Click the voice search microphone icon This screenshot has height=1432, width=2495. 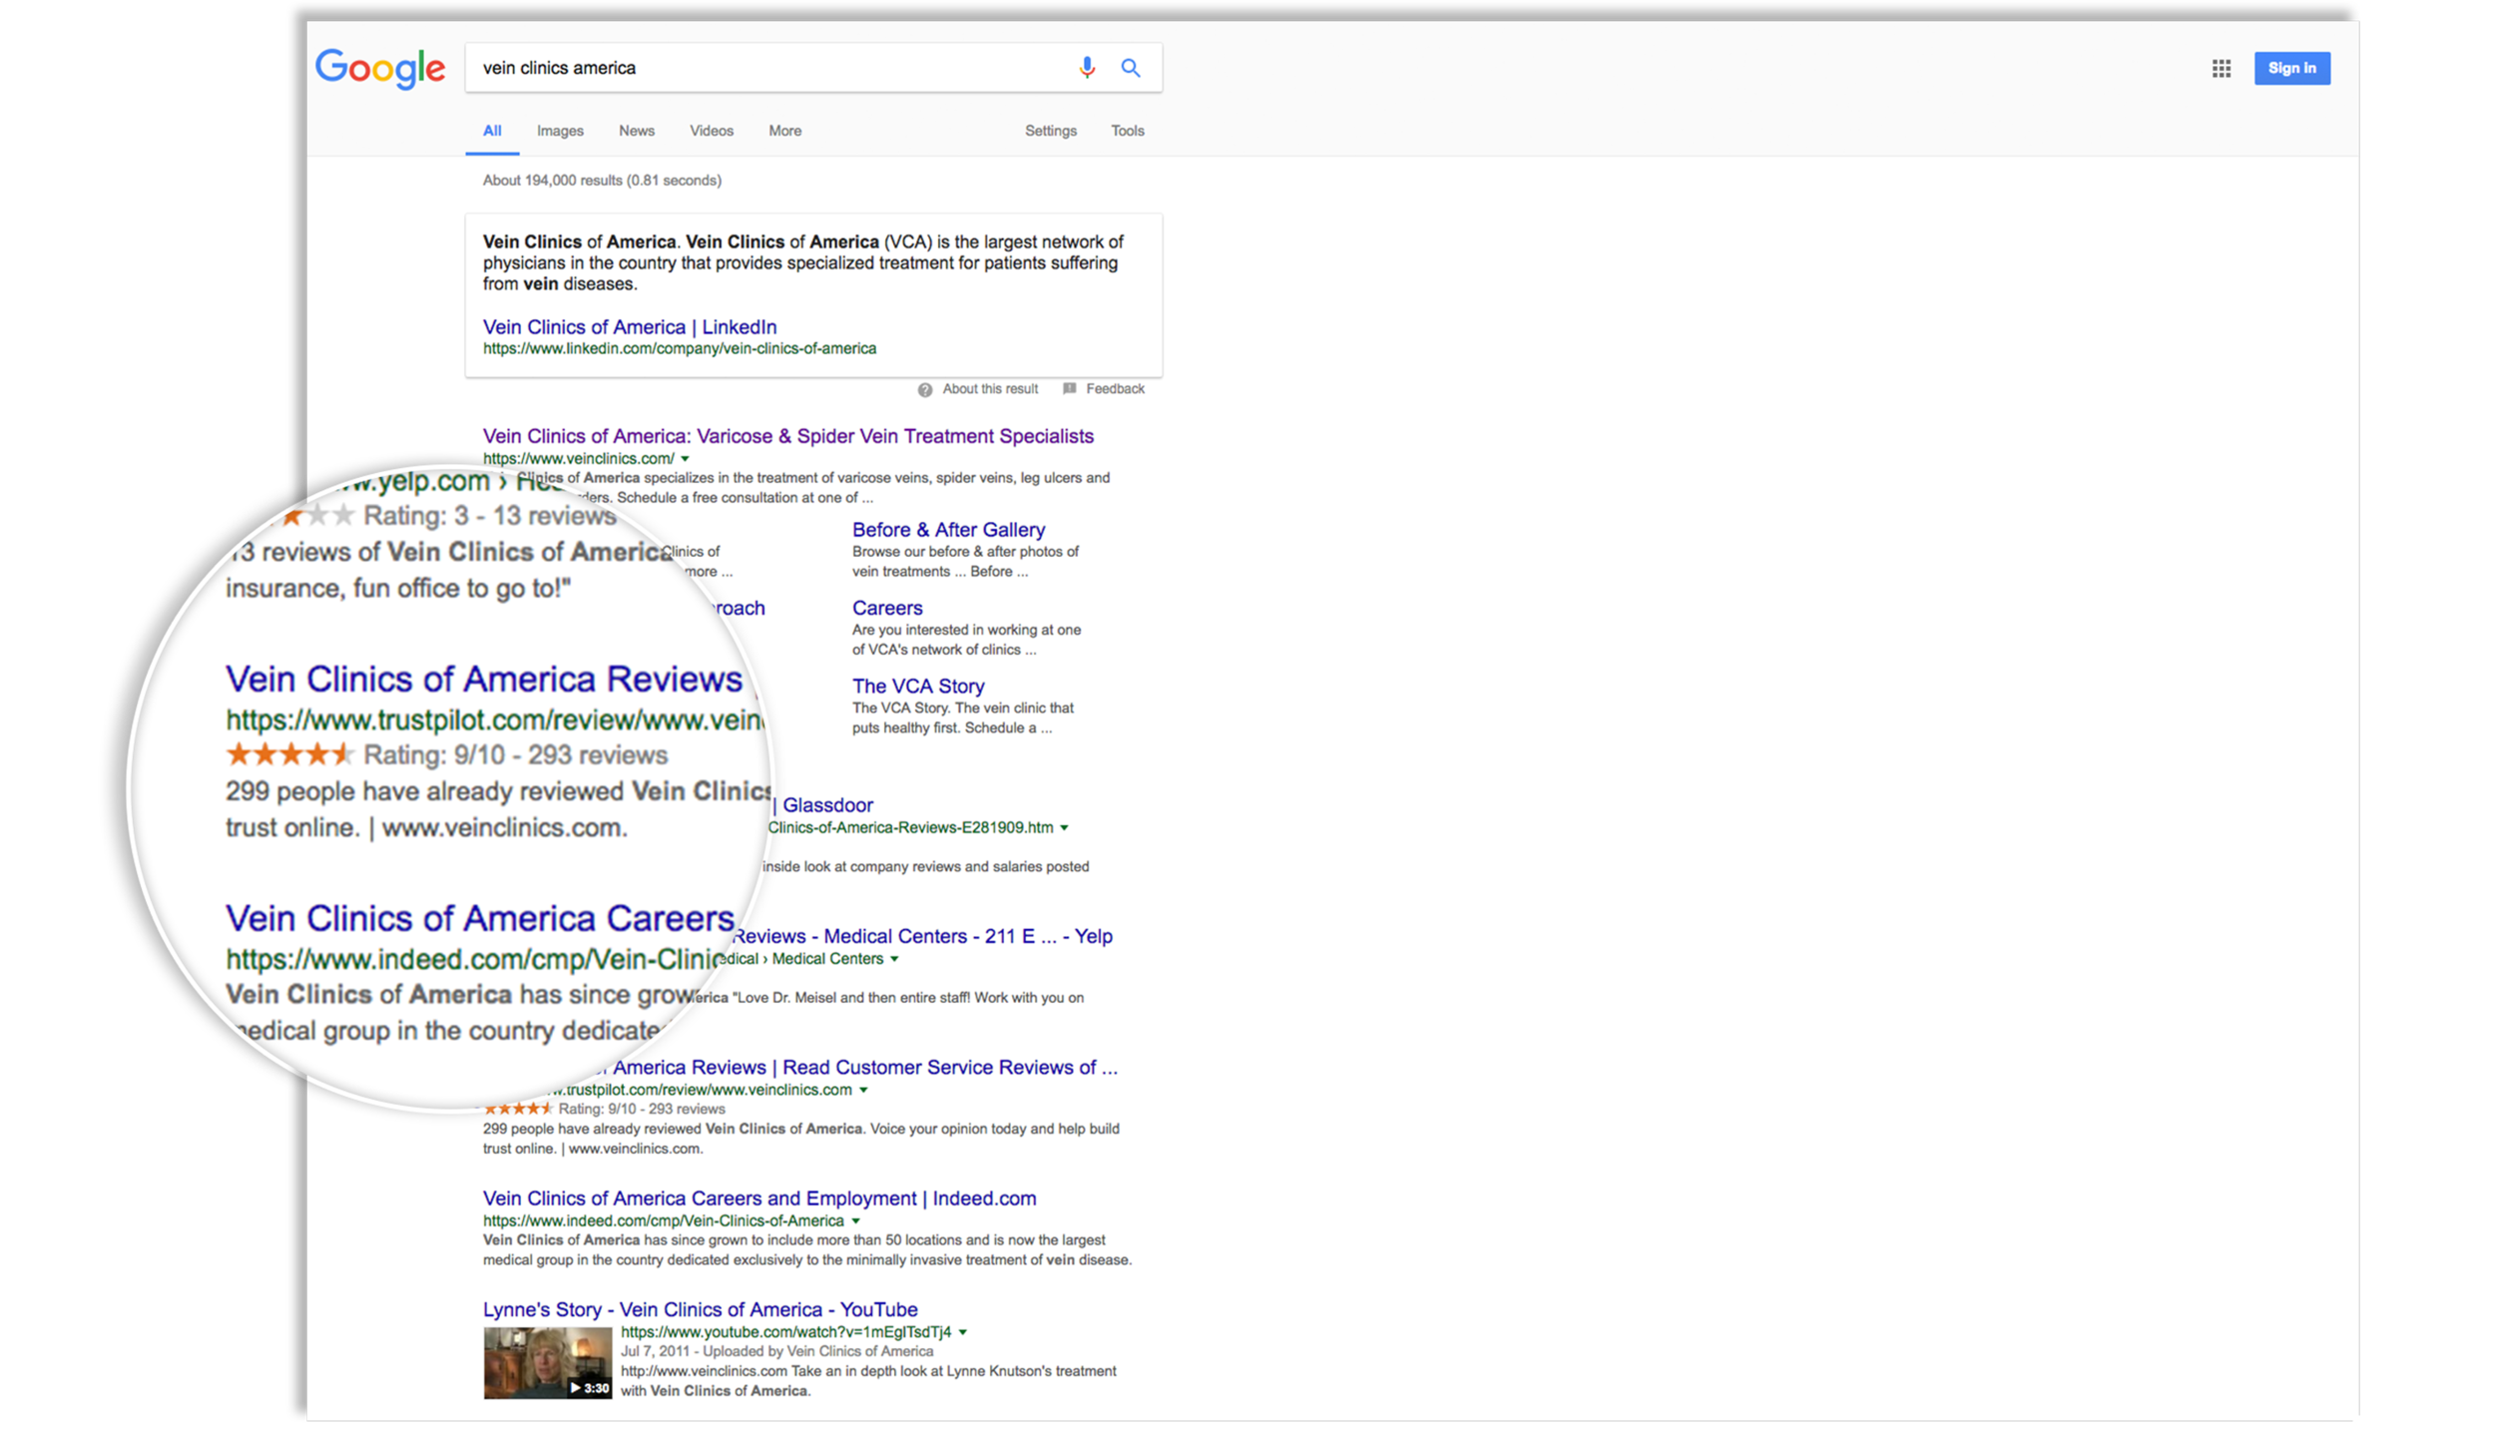tap(1087, 68)
